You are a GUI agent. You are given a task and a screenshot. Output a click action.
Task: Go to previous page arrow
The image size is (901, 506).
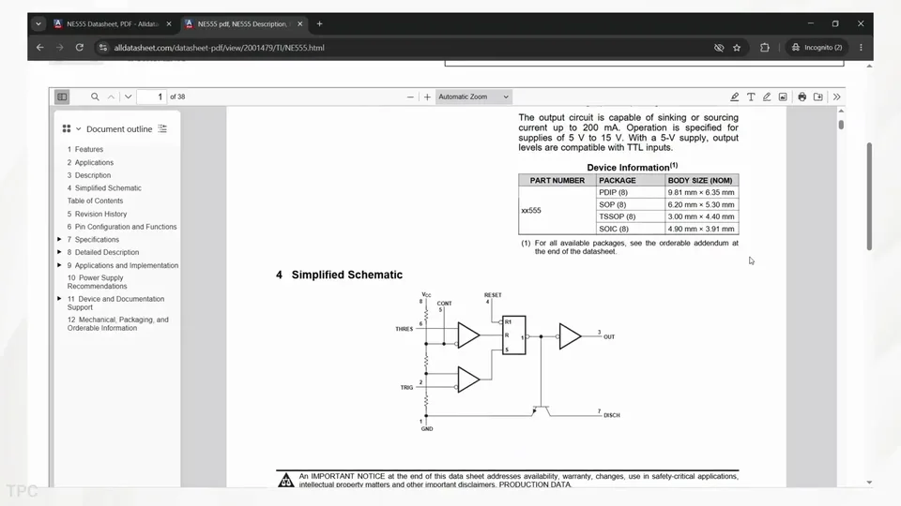coord(111,97)
